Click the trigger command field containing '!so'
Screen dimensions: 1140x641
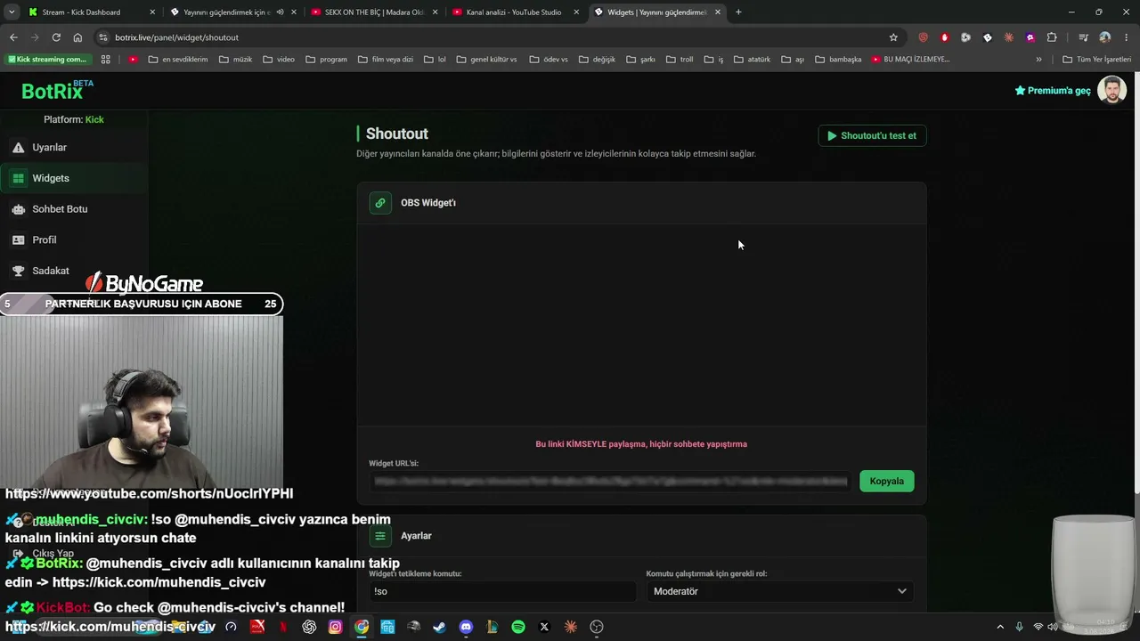click(503, 591)
